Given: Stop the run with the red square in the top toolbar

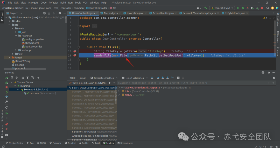Looking at the screenshot, I should point(262,8).
